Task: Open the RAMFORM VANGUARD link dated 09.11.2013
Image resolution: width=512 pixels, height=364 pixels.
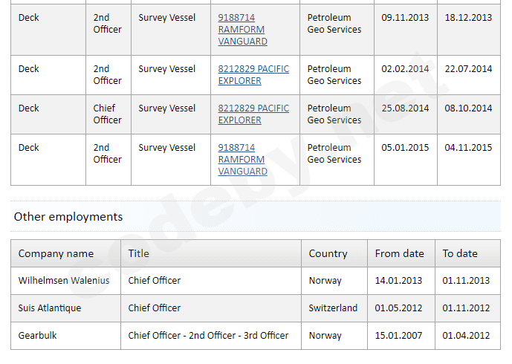Action: [242, 30]
